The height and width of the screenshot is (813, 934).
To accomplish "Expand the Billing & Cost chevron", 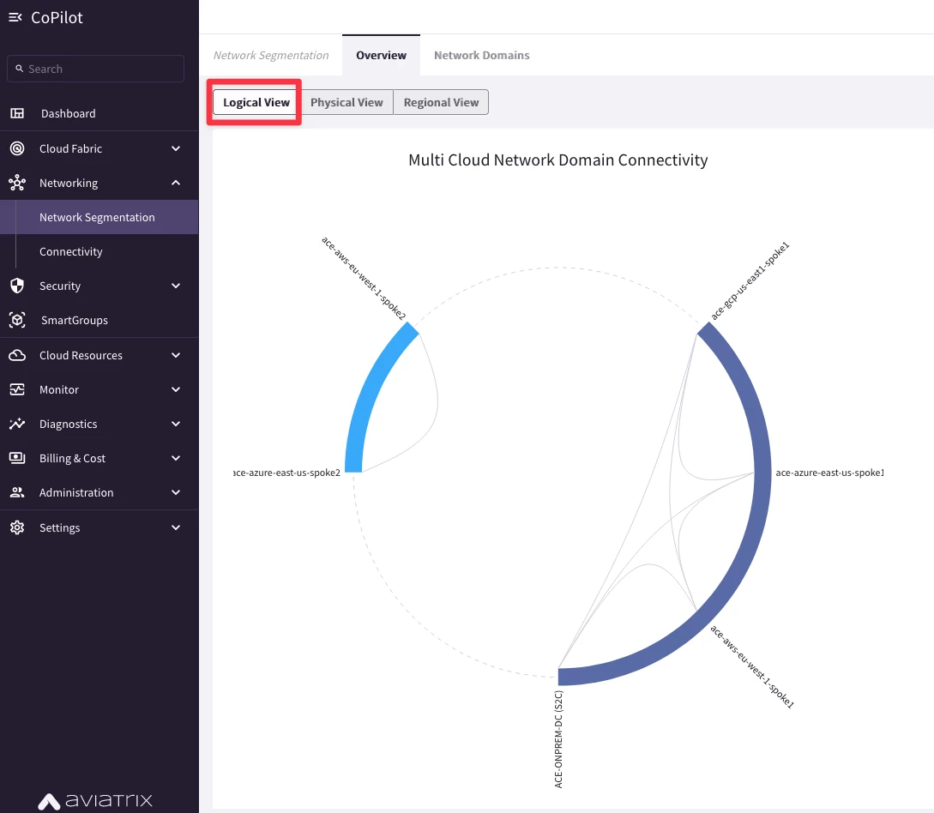I will click(x=176, y=458).
